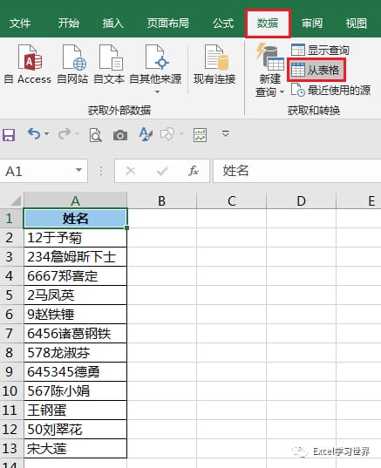Click the camera icon in quick toolbar
381x468 pixels.
click(x=120, y=135)
